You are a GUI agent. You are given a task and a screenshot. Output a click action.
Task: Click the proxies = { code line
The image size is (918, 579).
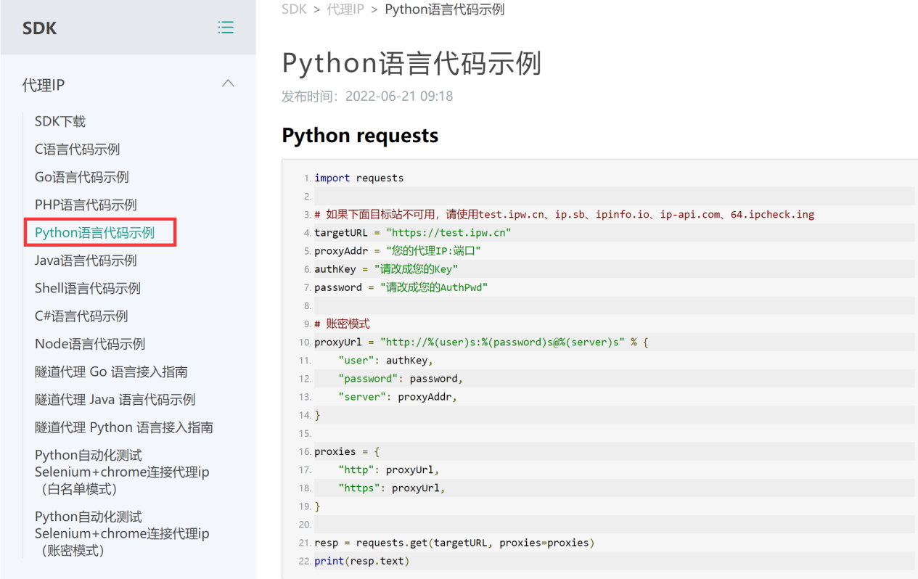(347, 451)
